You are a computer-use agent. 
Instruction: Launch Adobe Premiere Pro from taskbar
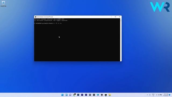(x=82, y=95)
